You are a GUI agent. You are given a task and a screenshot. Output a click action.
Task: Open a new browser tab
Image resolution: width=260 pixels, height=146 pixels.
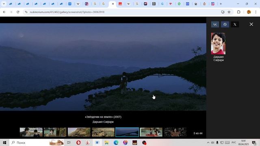tap(221, 4)
